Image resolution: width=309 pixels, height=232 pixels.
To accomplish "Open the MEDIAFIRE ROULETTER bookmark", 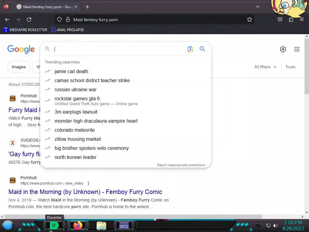I will pyautogui.click(x=25, y=30).
